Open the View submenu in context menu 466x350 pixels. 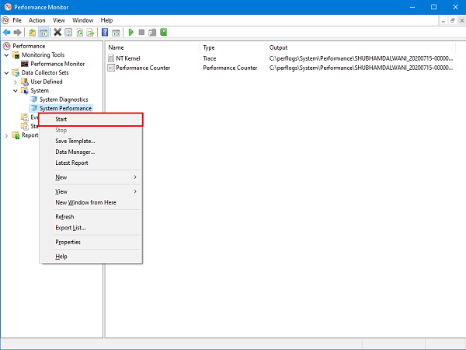point(91,191)
